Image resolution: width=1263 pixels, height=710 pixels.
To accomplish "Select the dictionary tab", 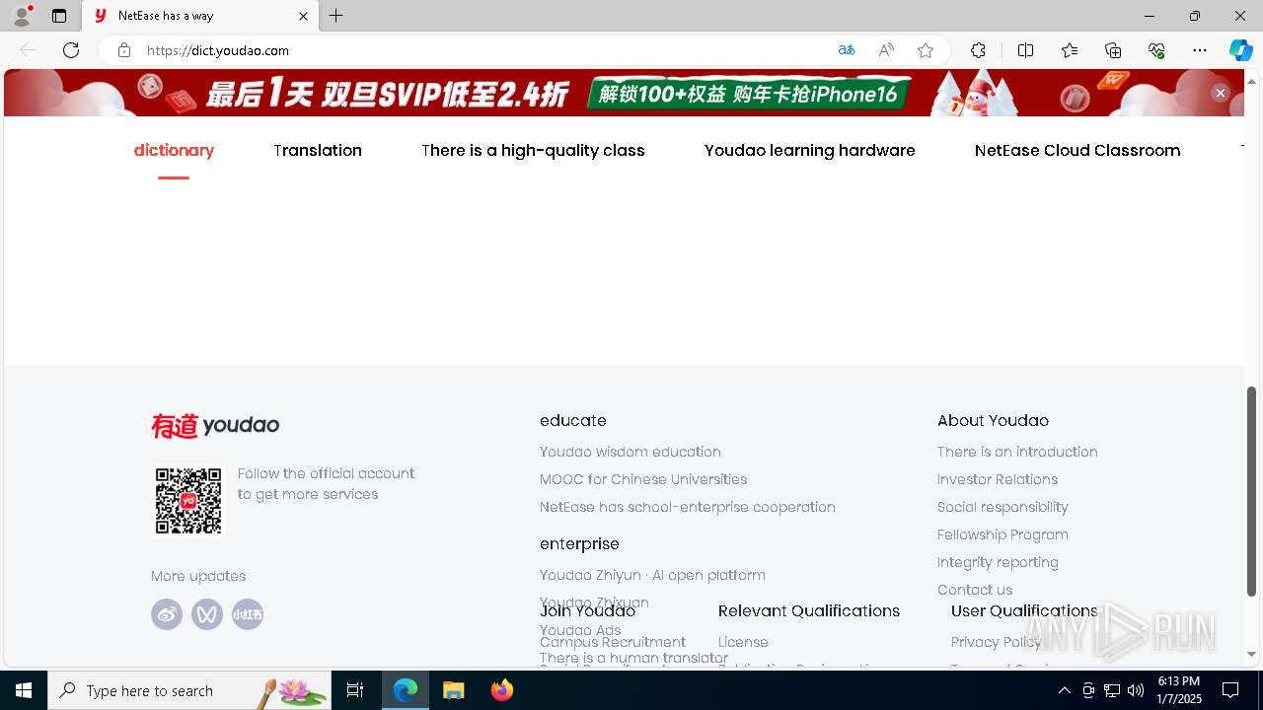I will (174, 150).
